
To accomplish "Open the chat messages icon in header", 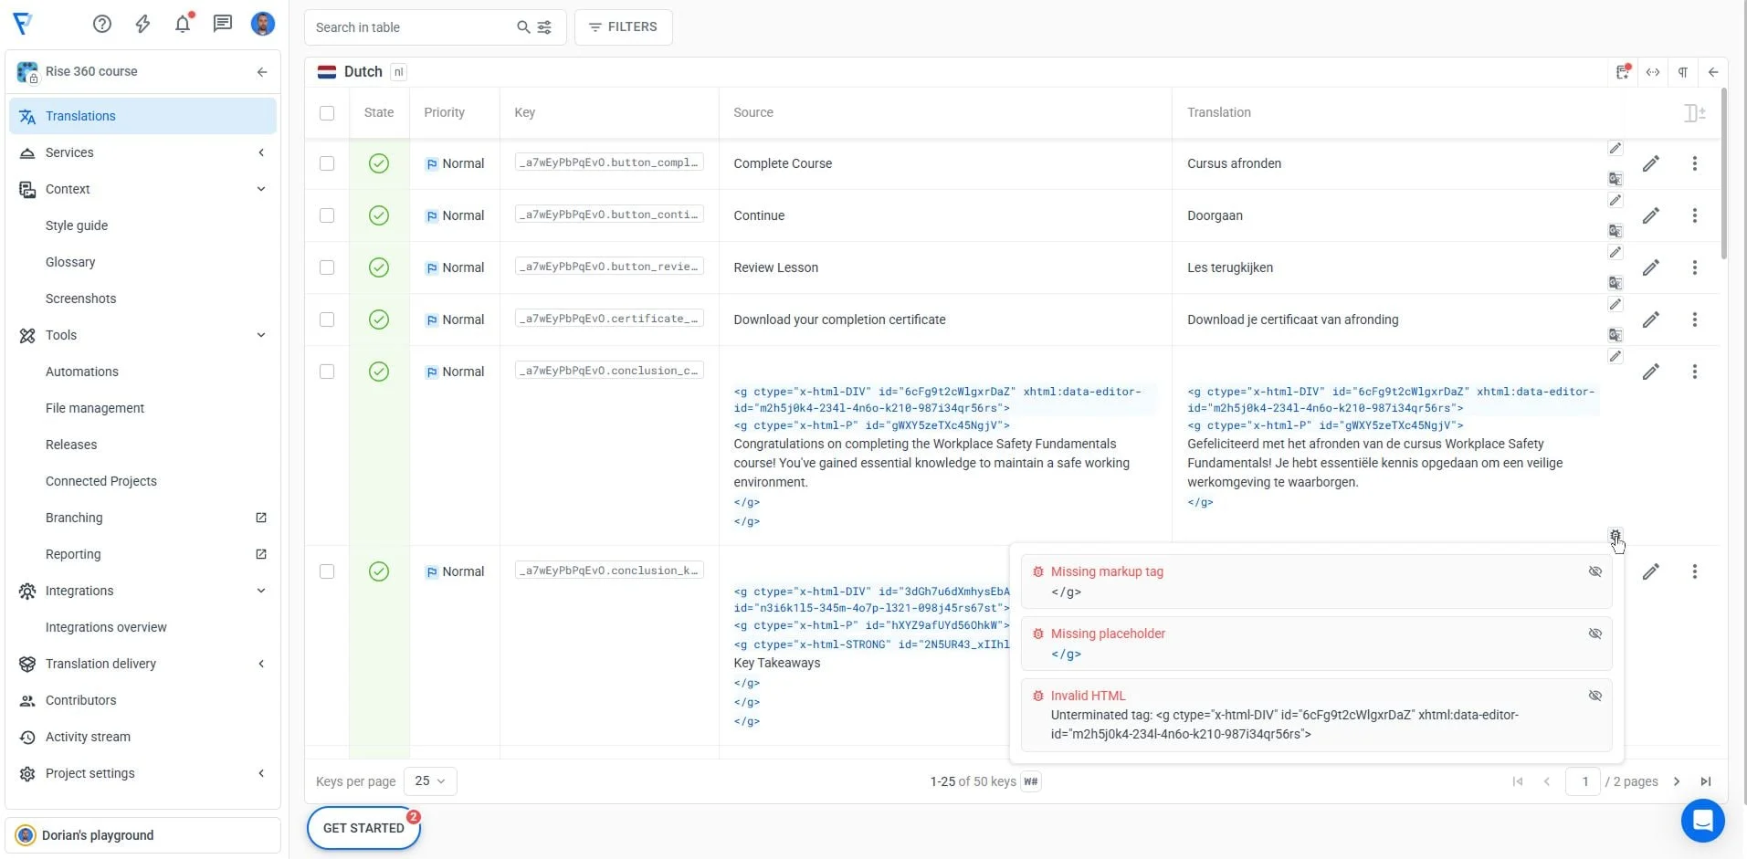I will pos(223,24).
